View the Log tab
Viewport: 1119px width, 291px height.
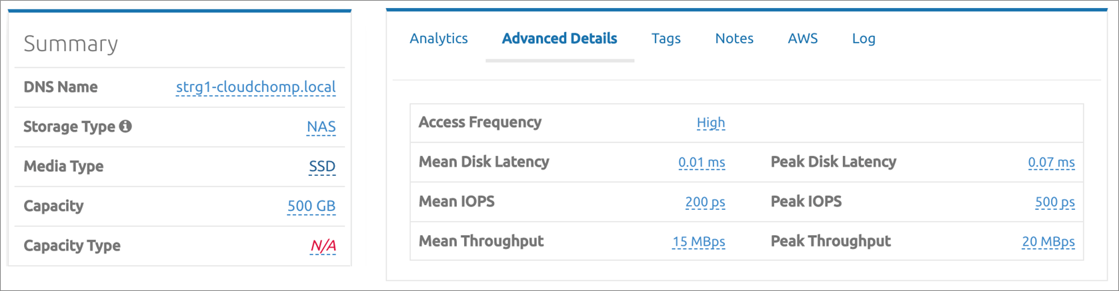point(864,39)
